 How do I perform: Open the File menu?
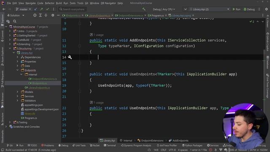coord(9,3)
